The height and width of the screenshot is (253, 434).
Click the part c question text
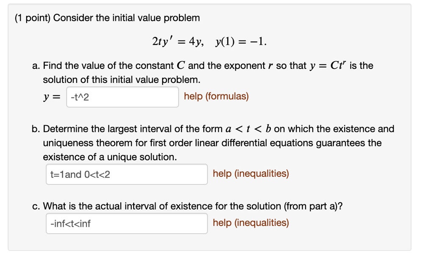(193, 206)
